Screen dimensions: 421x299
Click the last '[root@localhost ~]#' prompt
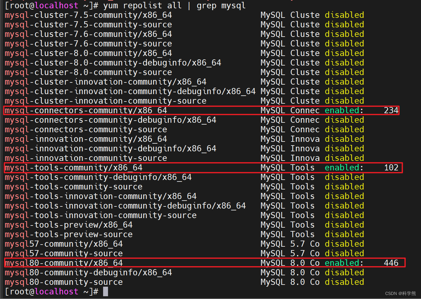pos(52,292)
